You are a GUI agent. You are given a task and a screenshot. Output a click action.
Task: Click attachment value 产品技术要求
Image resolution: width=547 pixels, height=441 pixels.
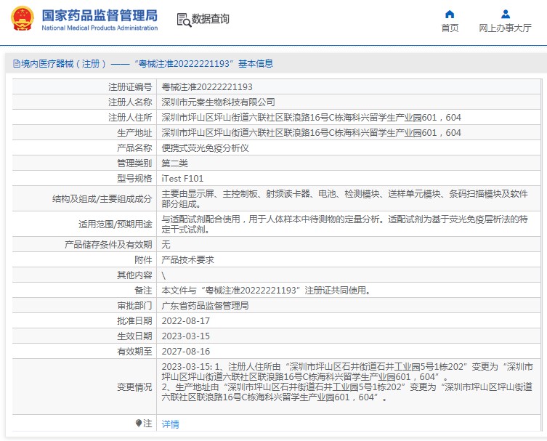(x=187, y=259)
